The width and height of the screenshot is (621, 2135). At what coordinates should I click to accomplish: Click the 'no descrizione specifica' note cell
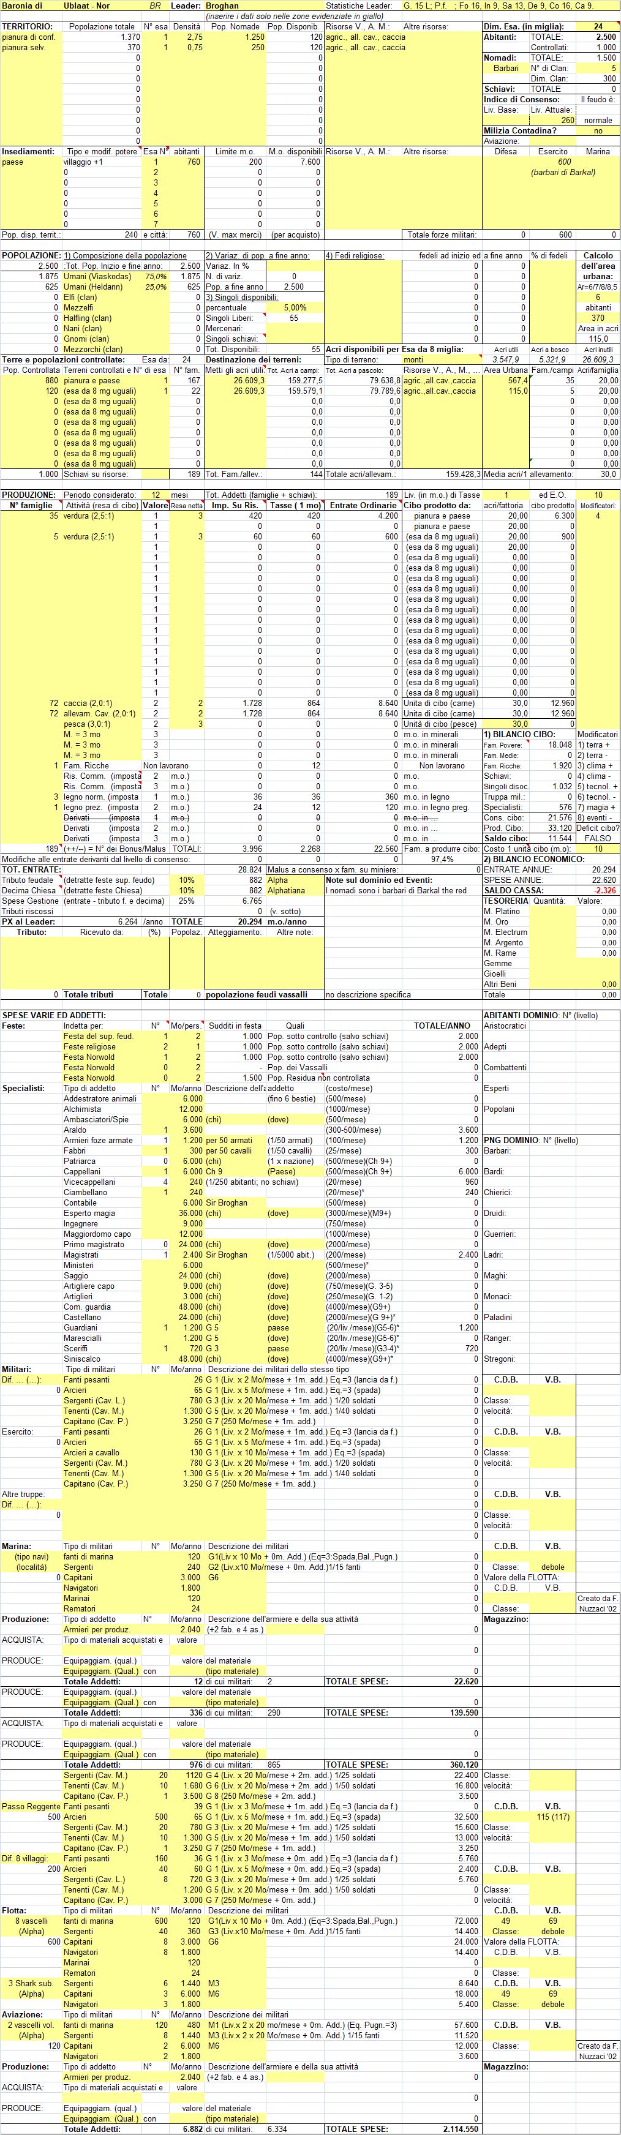[368, 994]
